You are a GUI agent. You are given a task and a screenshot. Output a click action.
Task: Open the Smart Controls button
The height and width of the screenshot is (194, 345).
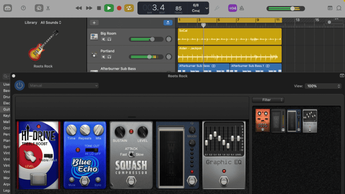40,8
